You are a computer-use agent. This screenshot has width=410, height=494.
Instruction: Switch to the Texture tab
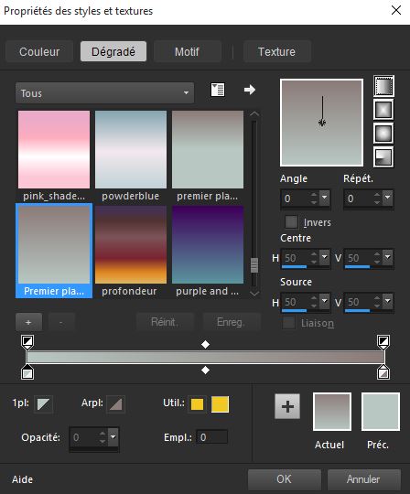[x=276, y=51]
